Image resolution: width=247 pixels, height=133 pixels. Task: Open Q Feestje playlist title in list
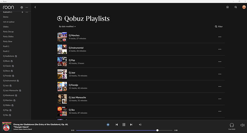click(x=73, y=85)
